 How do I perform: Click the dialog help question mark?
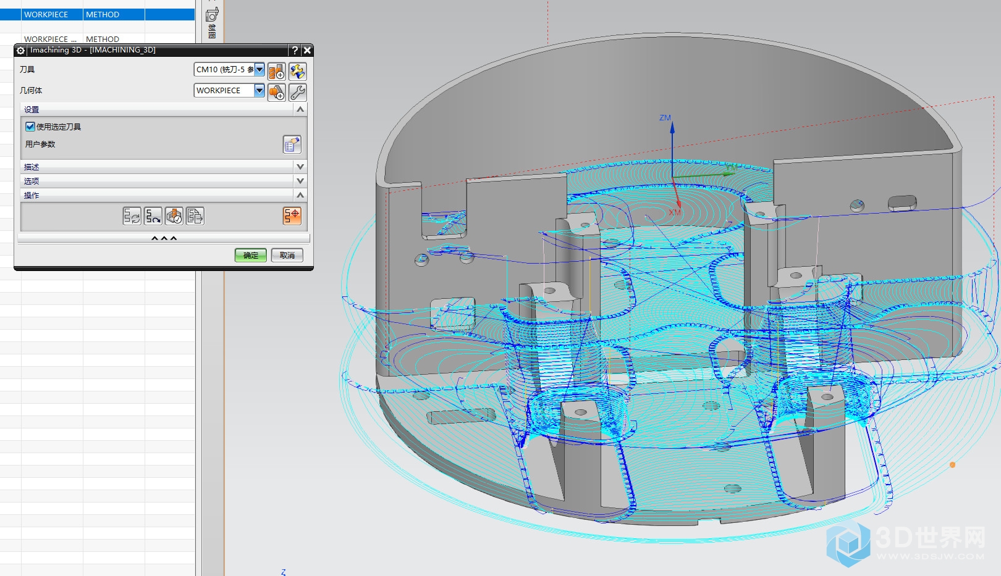pos(295,51)
